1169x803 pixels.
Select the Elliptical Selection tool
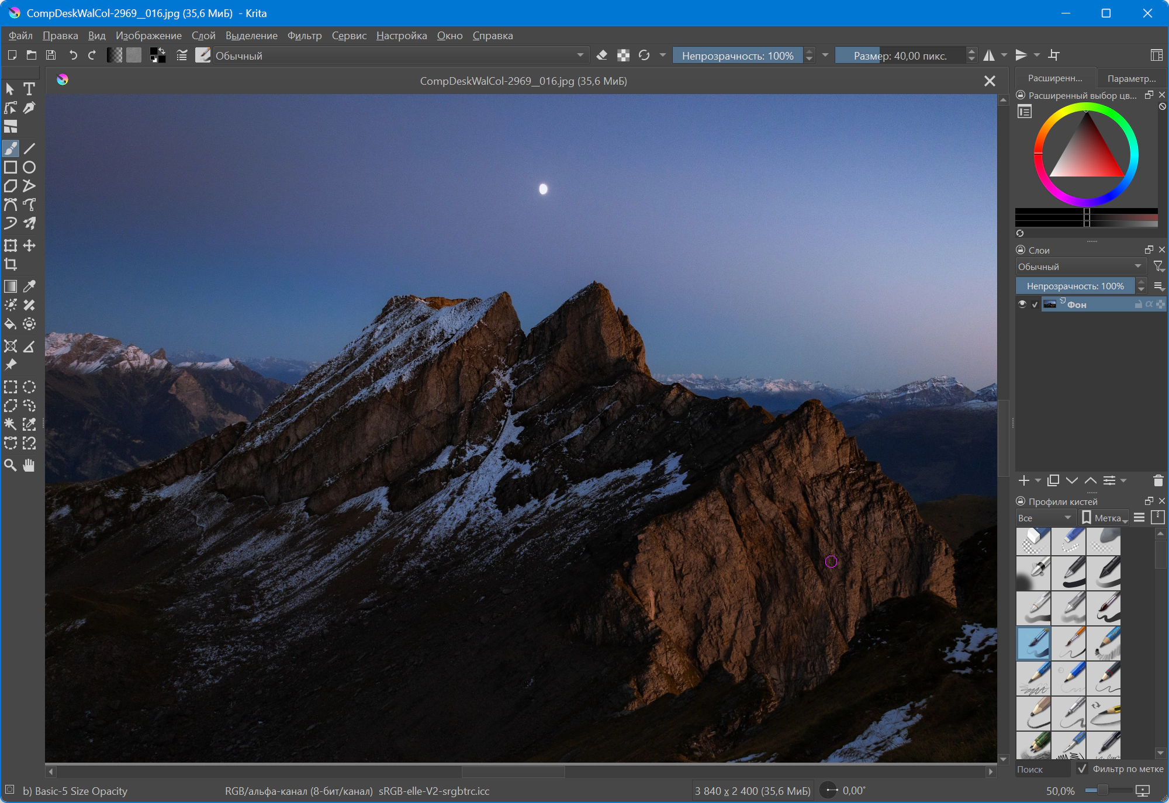coord(29,387)
